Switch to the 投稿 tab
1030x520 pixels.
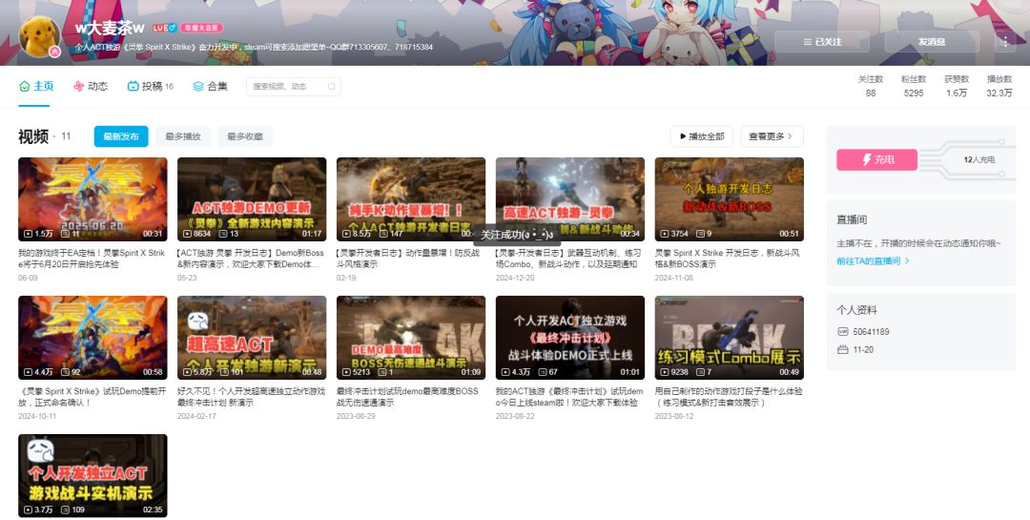151,86
